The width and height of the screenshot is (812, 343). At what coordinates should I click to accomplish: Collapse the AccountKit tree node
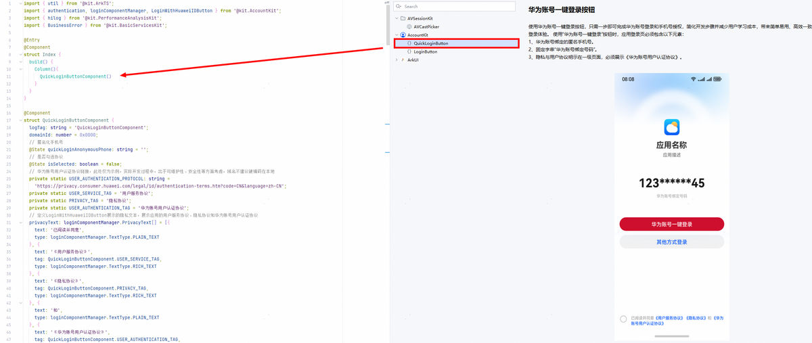[x=397, y=35]
